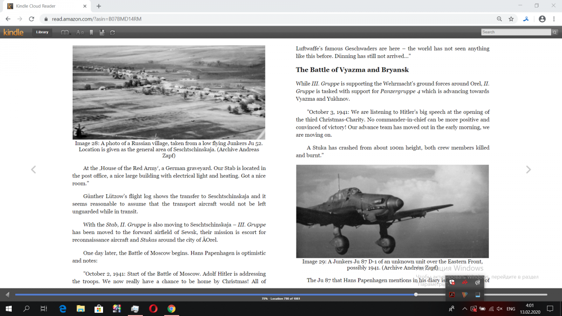
Task: Click the reading progress location slider handle
Action: tap(416, 294)
